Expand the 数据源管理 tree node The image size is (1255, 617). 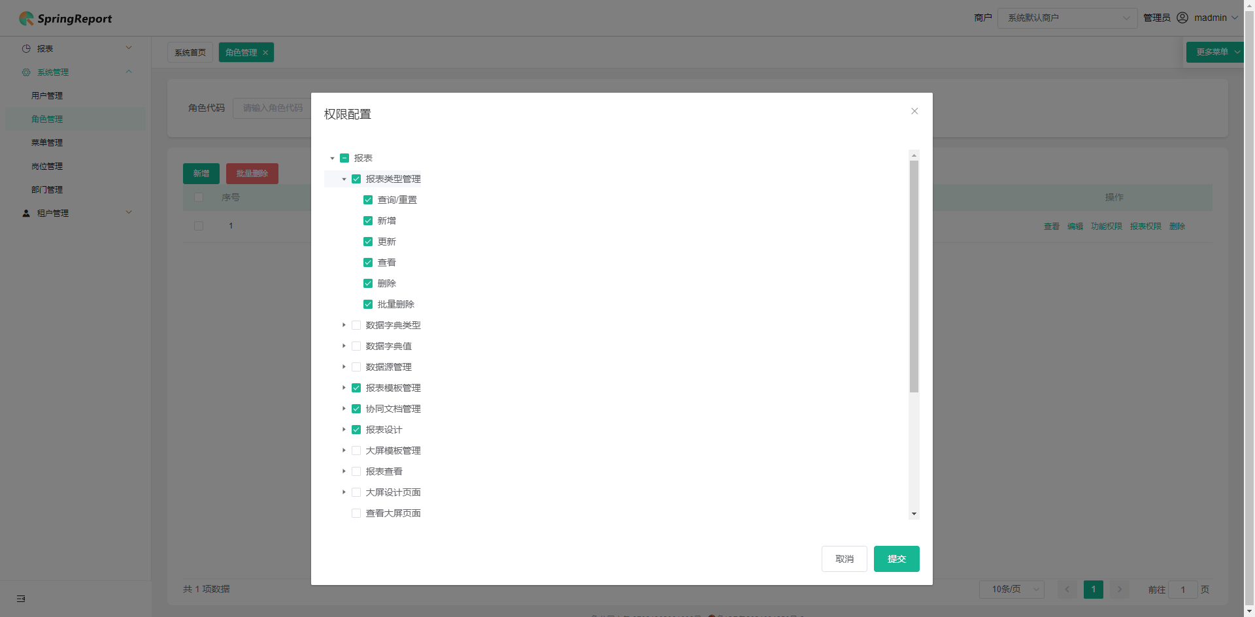point(344,367)
